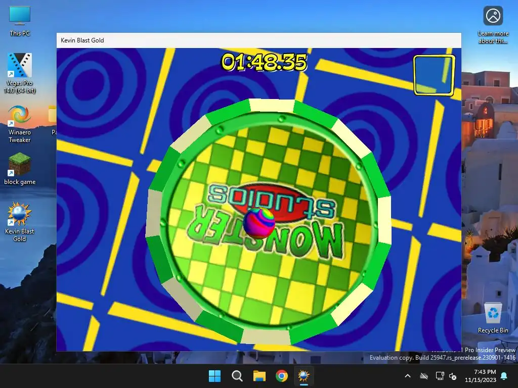
Task: Open File Explorer from the taskbar
Action: [260, 376]
